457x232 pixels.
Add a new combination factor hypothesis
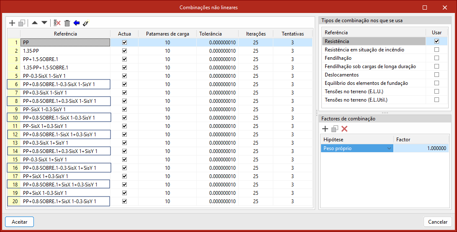(325, 129)
